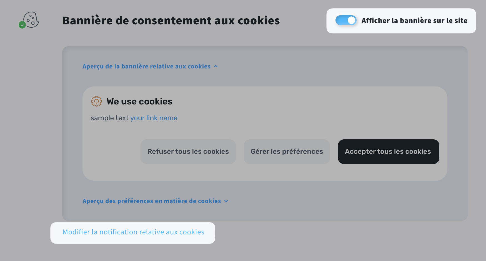Click the orange gear icon in the banner preview

pos(96,101)
